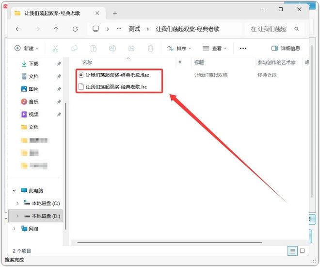Image resolution: width=320 pixels, height=267 pixels.
Task: Add a new tab with plus button
Action: [115, 14]
